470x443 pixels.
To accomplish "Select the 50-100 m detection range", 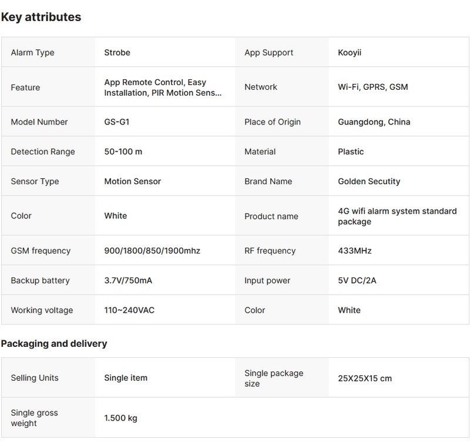I will 123,151.
